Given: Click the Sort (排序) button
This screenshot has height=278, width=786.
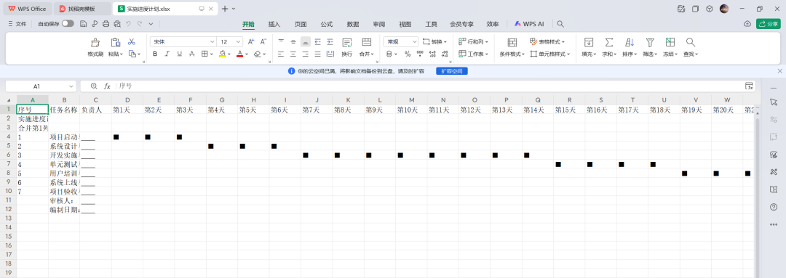Looking at the screenshot, I should [630, 47].
